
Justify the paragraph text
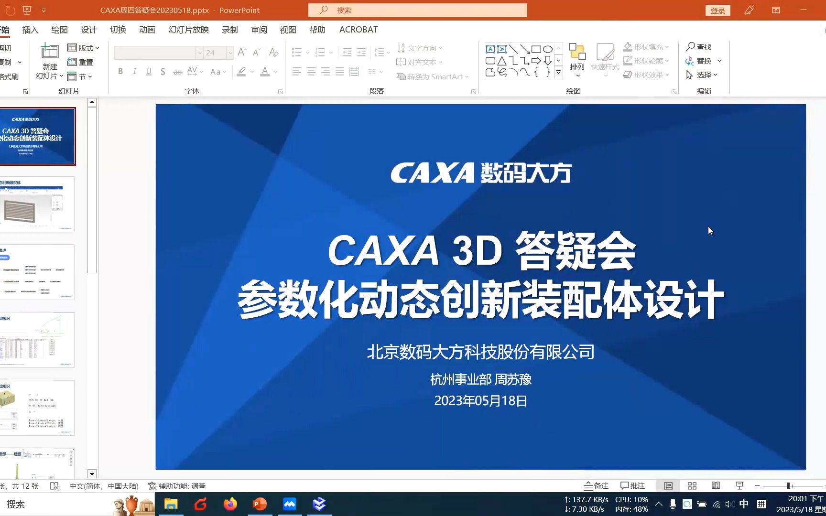pos(340,72)
